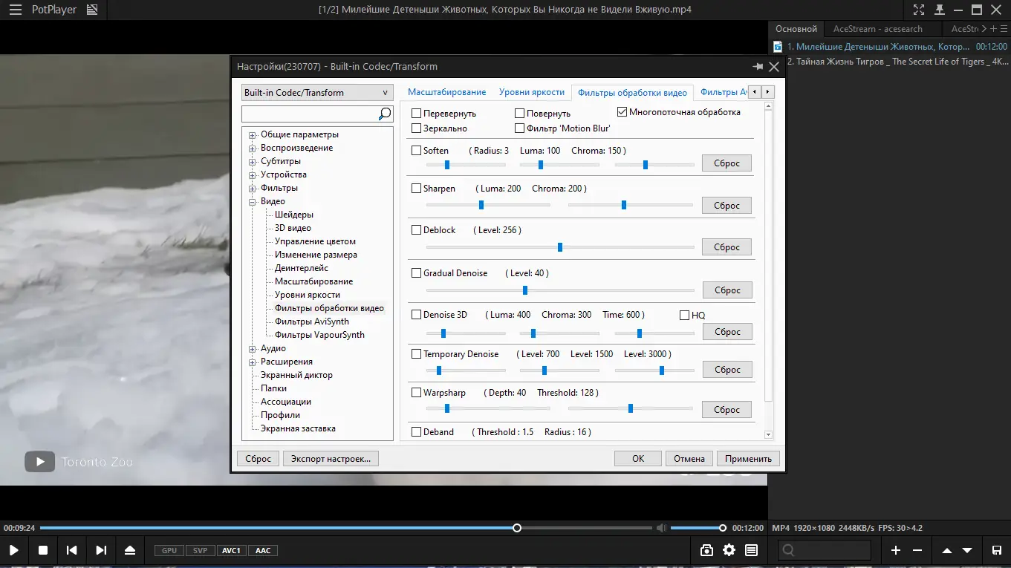Expand the Фильтры tree node

point(253,189)
